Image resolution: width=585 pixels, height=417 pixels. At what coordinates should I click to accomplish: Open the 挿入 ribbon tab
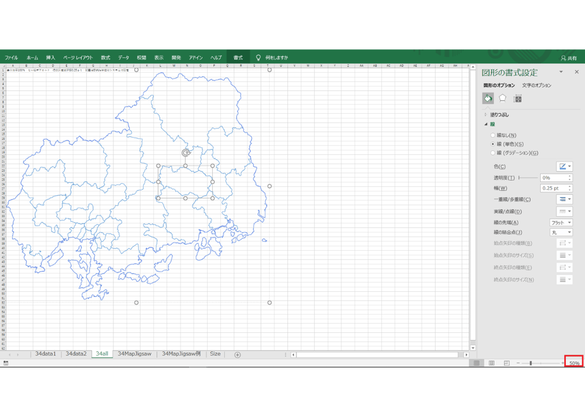[51, 57]
